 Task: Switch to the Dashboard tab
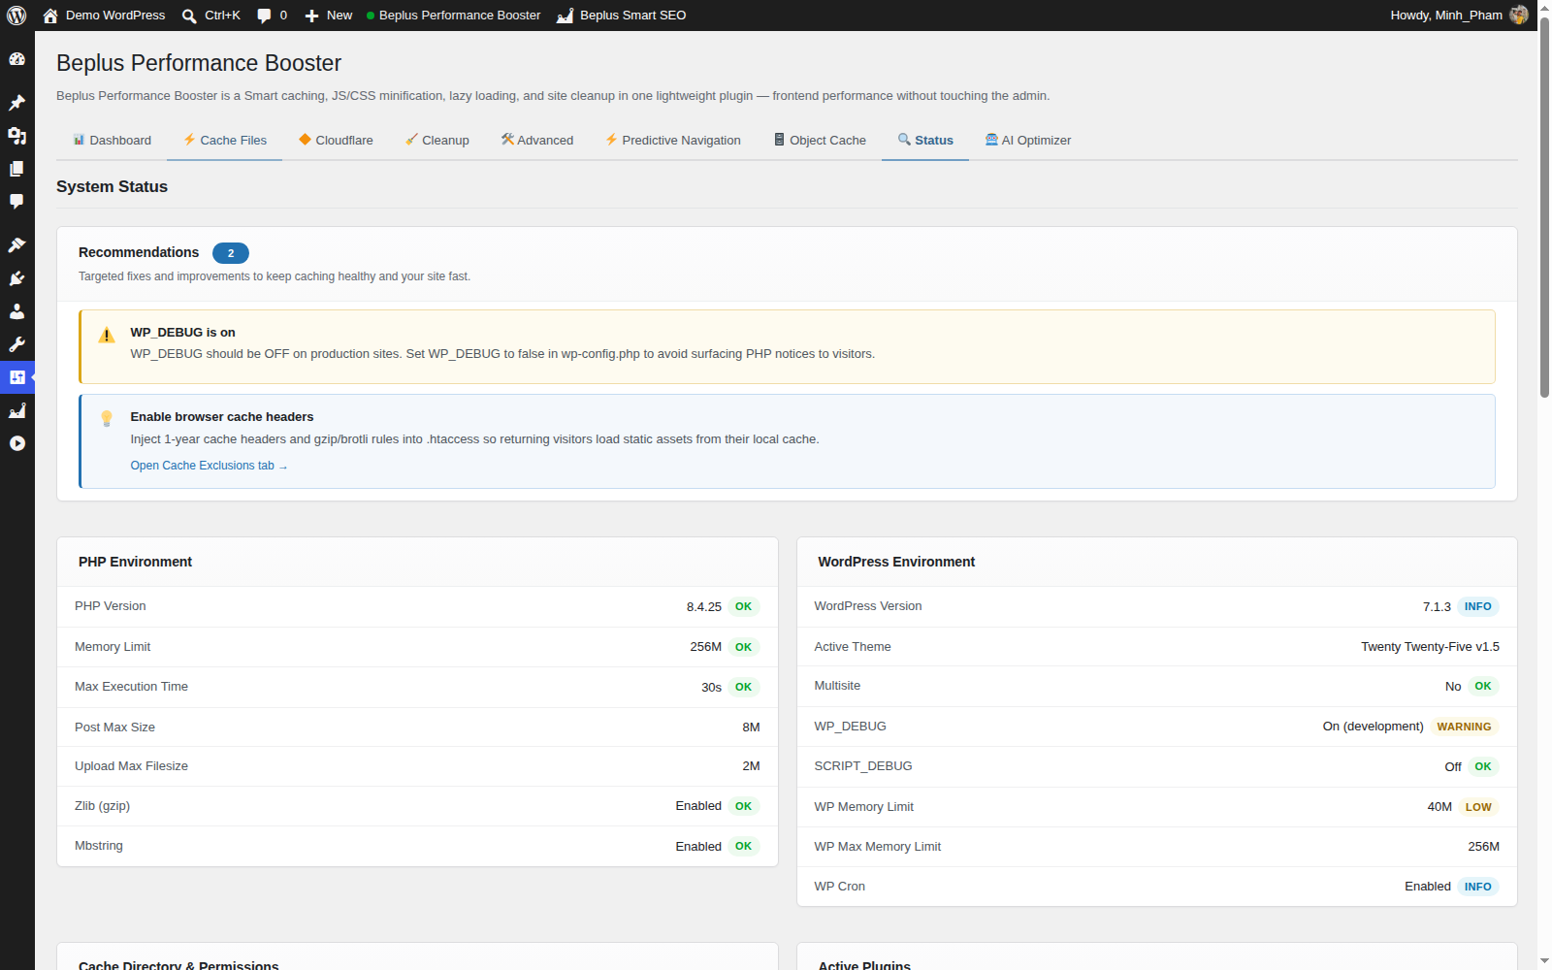[113, 141]
